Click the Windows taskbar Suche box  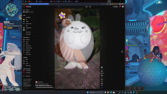[x=96, y=92]
